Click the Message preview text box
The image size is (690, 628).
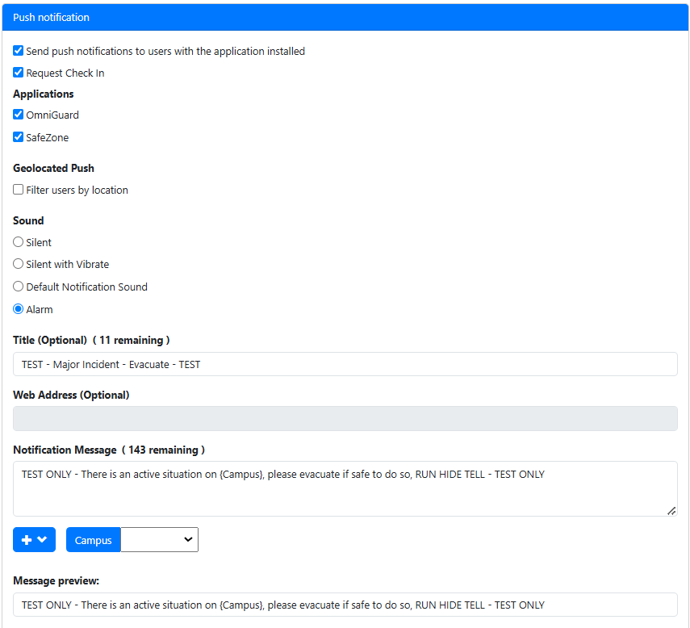(x=345, y=605)
